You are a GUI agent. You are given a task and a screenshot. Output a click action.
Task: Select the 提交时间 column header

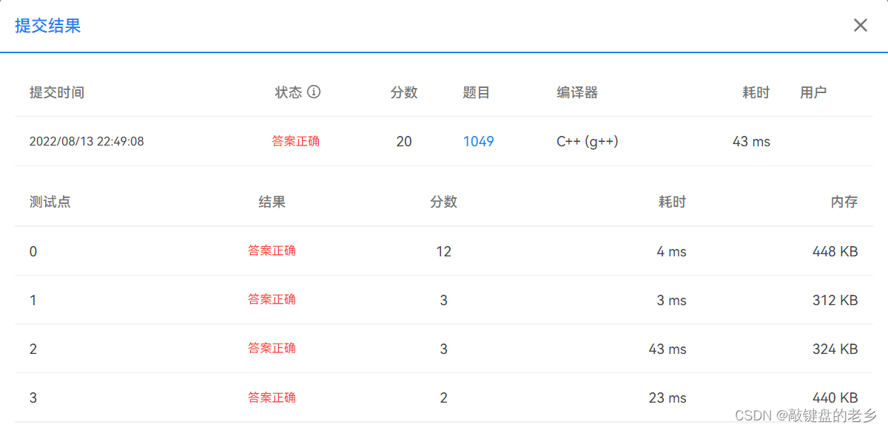tap(55, 92)
